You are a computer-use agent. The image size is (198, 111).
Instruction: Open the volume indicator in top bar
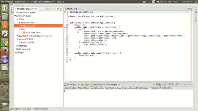point(170,2)
